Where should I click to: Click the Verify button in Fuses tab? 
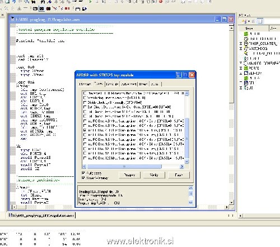coord(154,175)
